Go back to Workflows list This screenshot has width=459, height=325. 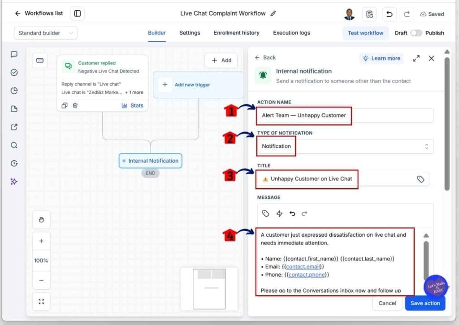39,13
